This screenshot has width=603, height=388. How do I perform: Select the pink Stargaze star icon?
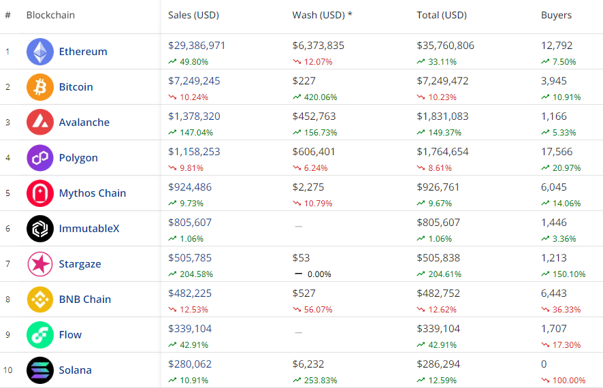pyautogui.click(x=39, y=264)
